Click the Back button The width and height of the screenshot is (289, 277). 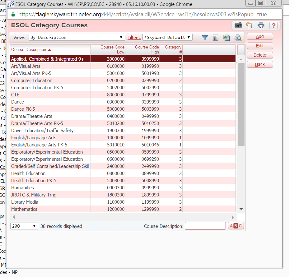[260, 64]
